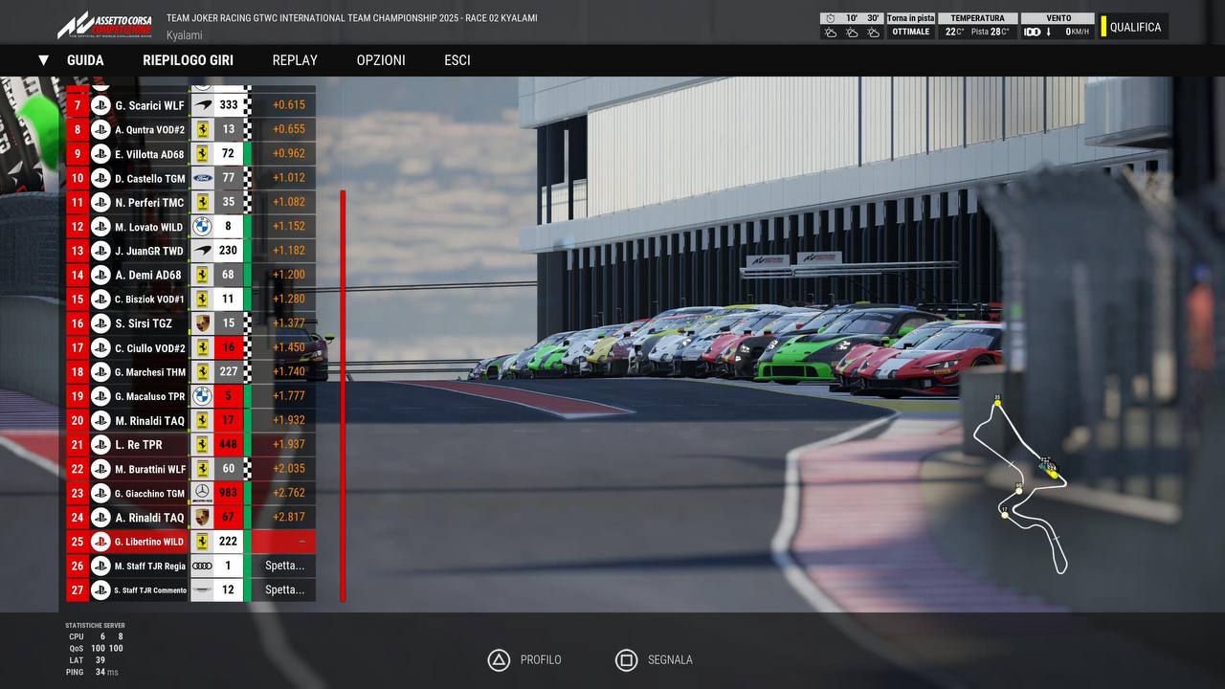
Task: Click Porsche logo in S. Sirsi TGZ row
Action: click(x=202, y=323)
